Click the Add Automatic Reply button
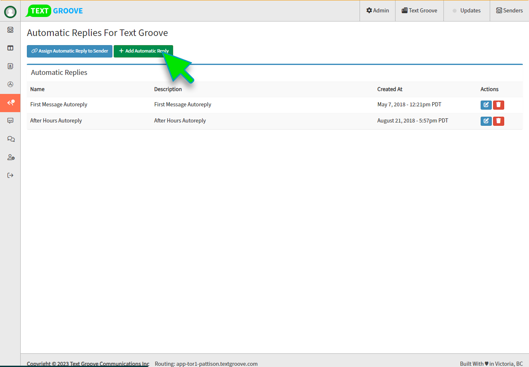 coord(143,51)
